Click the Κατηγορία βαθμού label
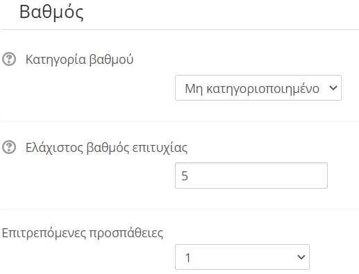 (79, 60)
